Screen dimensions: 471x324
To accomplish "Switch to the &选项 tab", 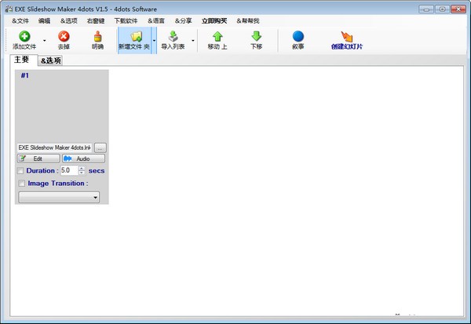I will [x=51, y=60].
